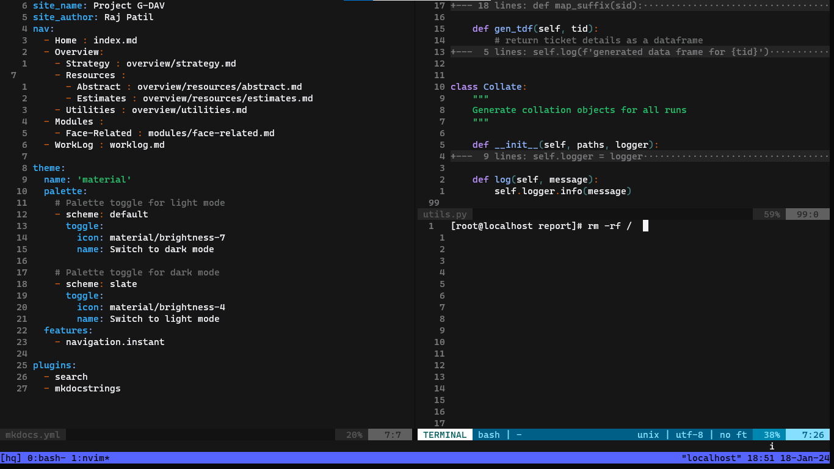The width and height of the screenshot is (834, 469).
Task: Click the 59% position indicator in utils.py statusline
Action: tap(772, 214)
